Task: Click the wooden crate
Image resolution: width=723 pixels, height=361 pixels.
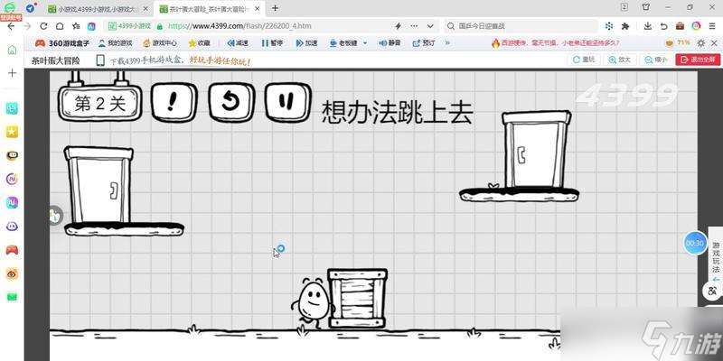Action: coord(357,299)
